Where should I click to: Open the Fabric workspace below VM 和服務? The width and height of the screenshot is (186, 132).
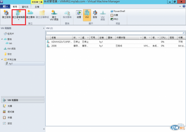pyautogui.click(x=23, y=106)
